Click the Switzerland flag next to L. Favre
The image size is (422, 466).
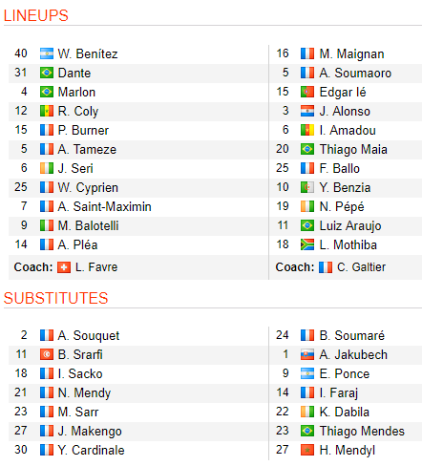[x=64, y=267]
